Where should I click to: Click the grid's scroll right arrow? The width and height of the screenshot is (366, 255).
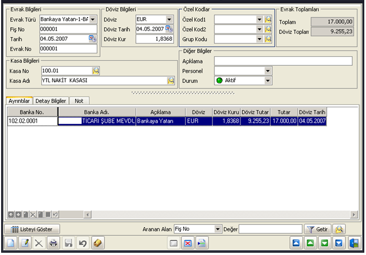coord(353,215)
